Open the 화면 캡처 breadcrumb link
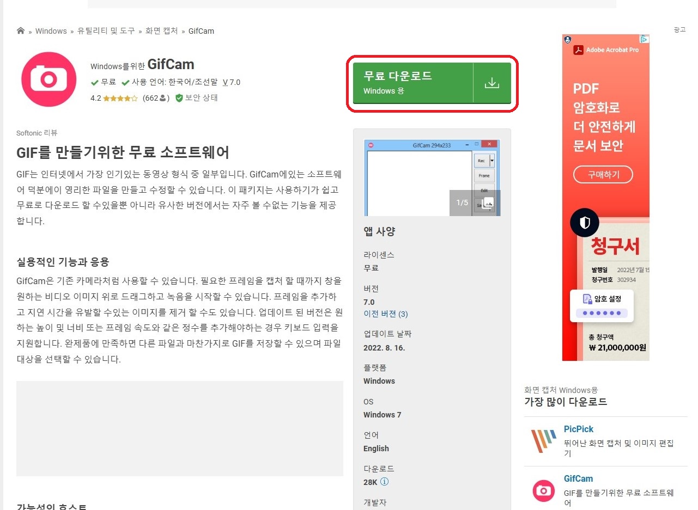This screenshot has height=510, width=698. pos(162,31)
